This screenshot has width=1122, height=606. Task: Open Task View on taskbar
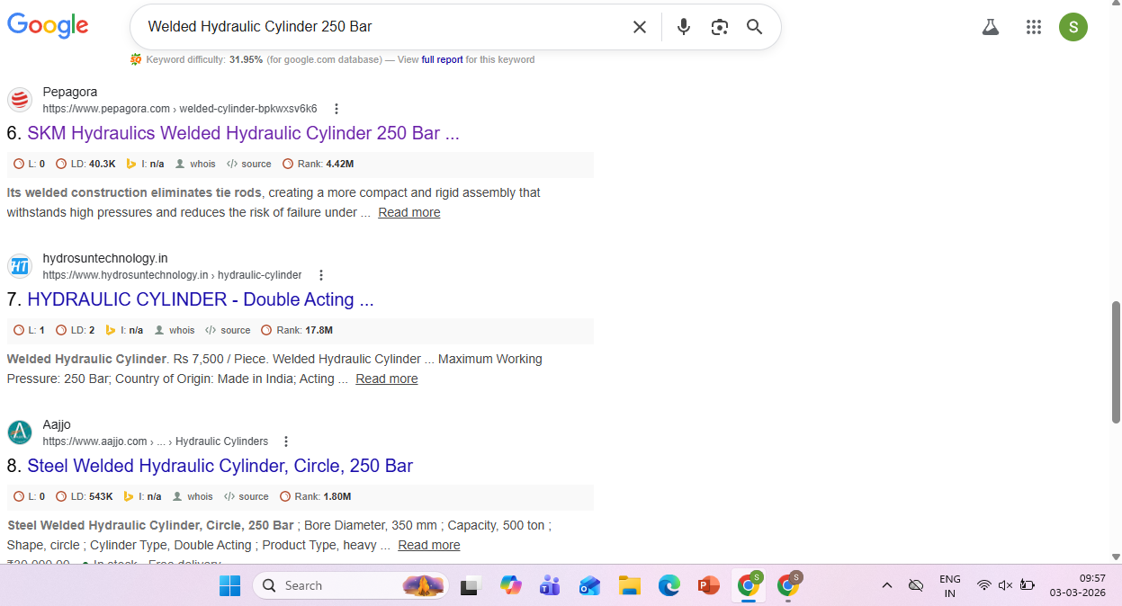(x=469, y=586)
